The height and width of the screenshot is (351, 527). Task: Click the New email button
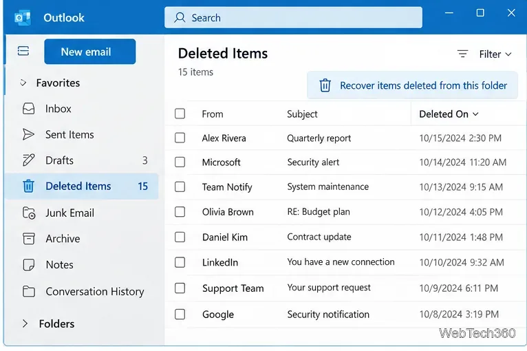tap(89, 52)
